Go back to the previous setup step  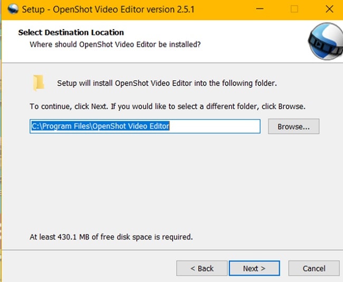(202, 268)
